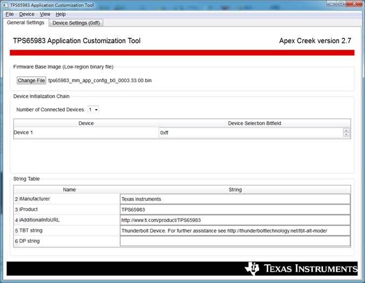Switch to General Settings tab
Image resolution: width=365 pixels, height=283 pixels.
(25, 23)
